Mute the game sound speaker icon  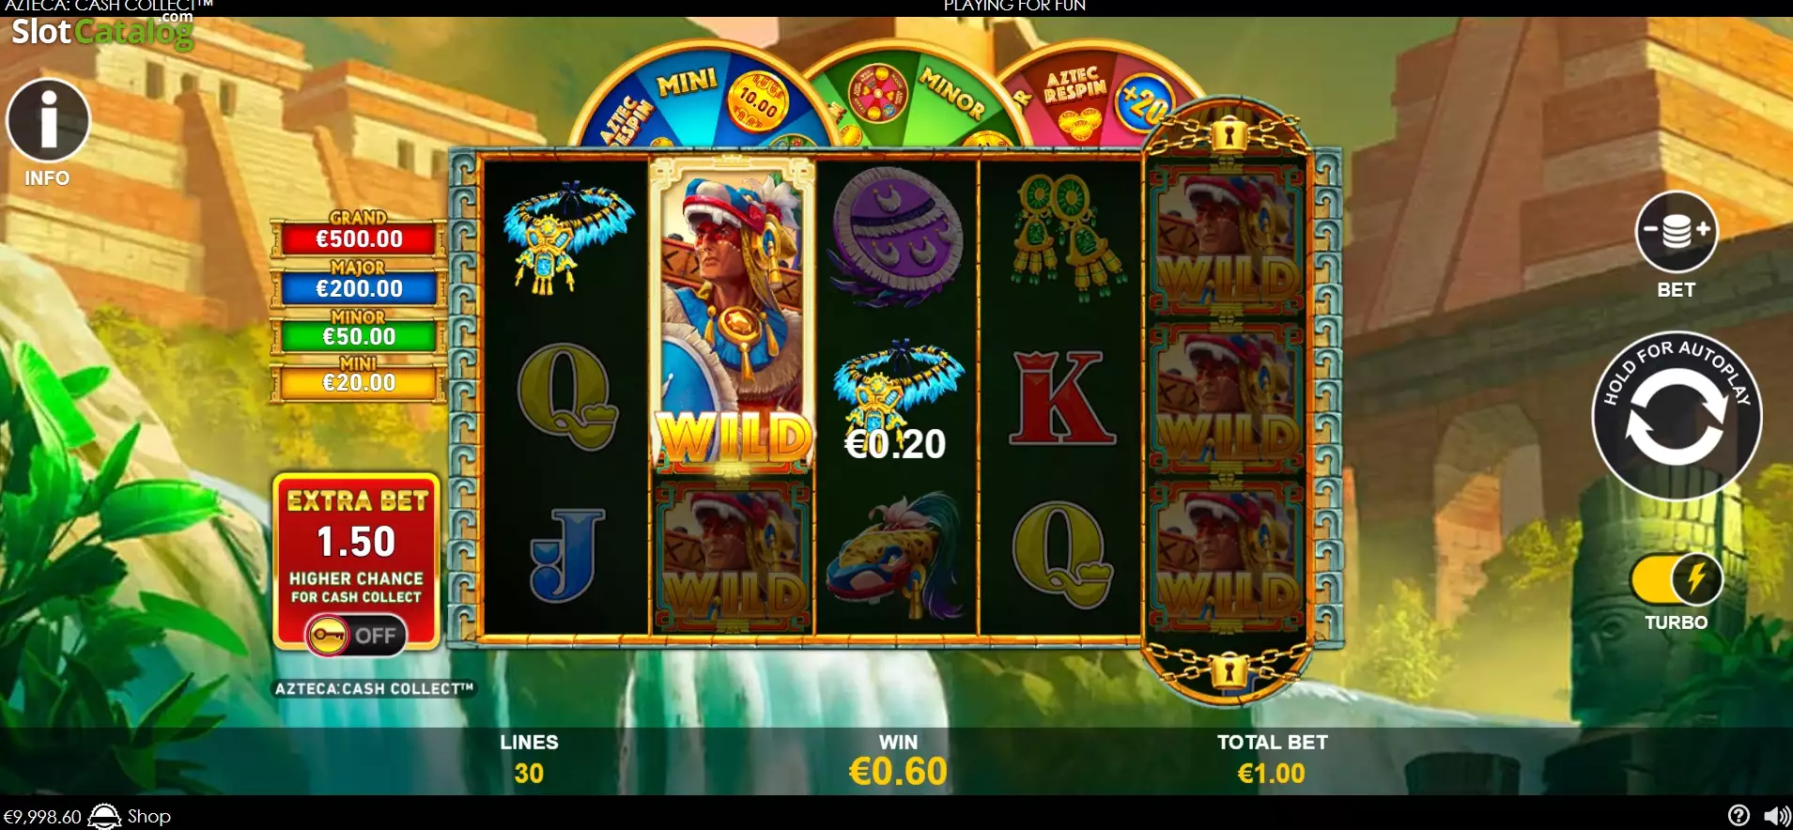coord(1776,816)
